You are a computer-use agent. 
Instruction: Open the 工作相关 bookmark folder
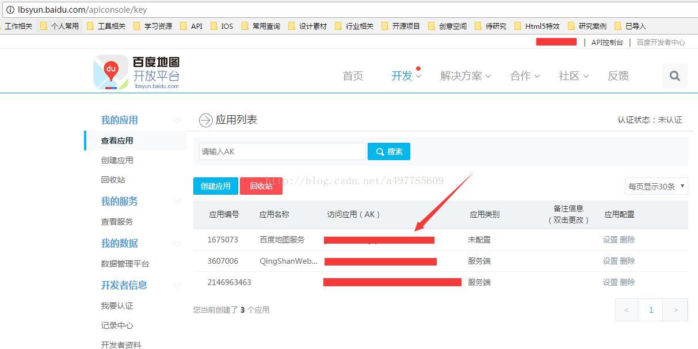tap(17, 26)
